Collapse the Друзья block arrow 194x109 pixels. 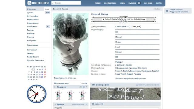[86, 104]
